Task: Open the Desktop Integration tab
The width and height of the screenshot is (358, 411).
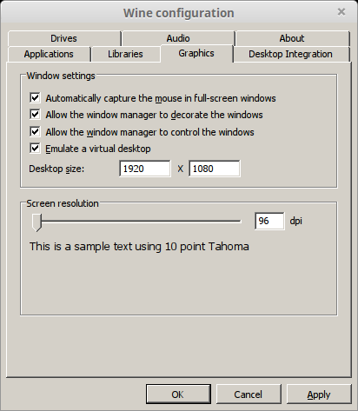Action: tap(290, 54)
